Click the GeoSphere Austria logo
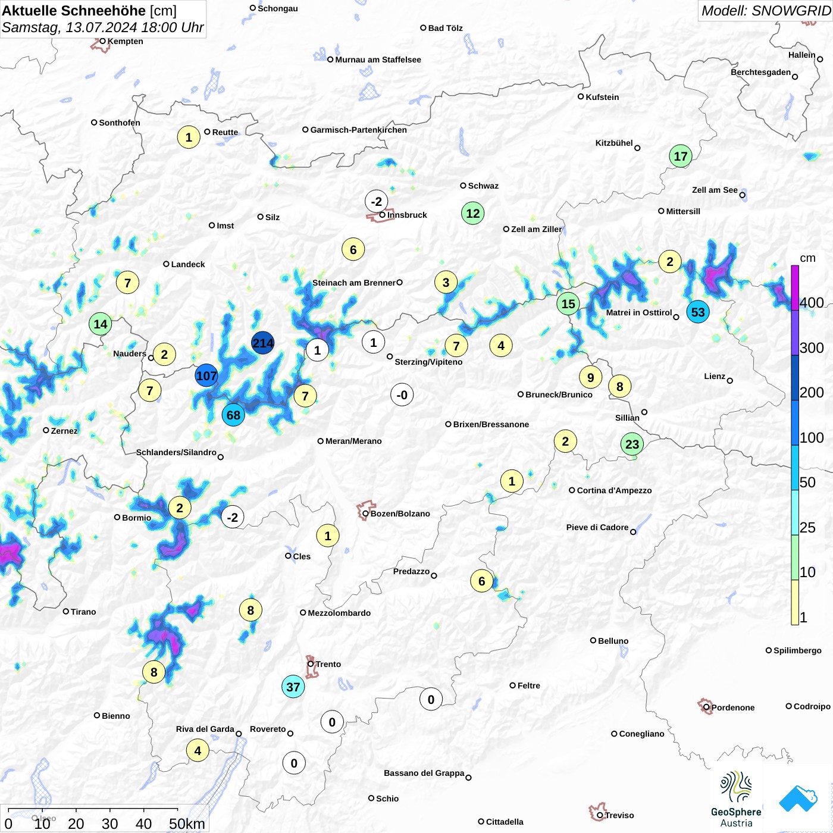 click(x=736, y=799)
